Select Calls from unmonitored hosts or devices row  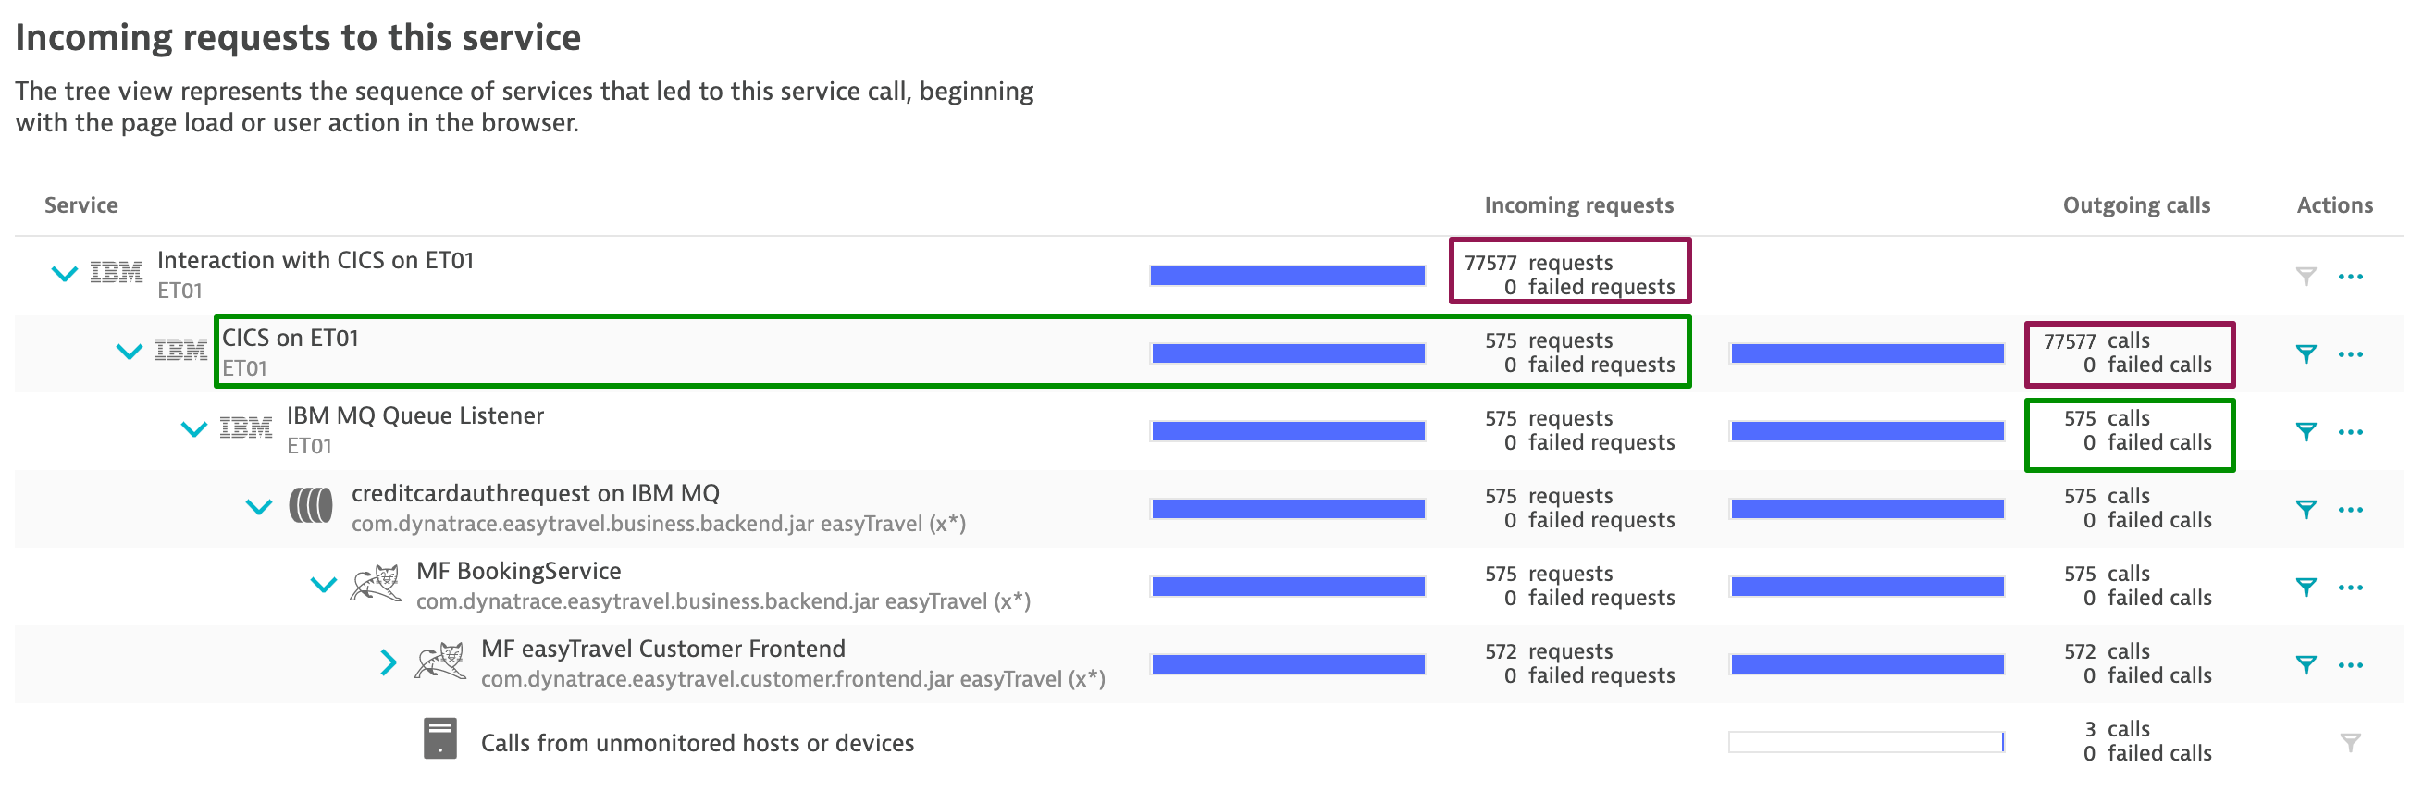pyautogui.click(x=697, y=743)
